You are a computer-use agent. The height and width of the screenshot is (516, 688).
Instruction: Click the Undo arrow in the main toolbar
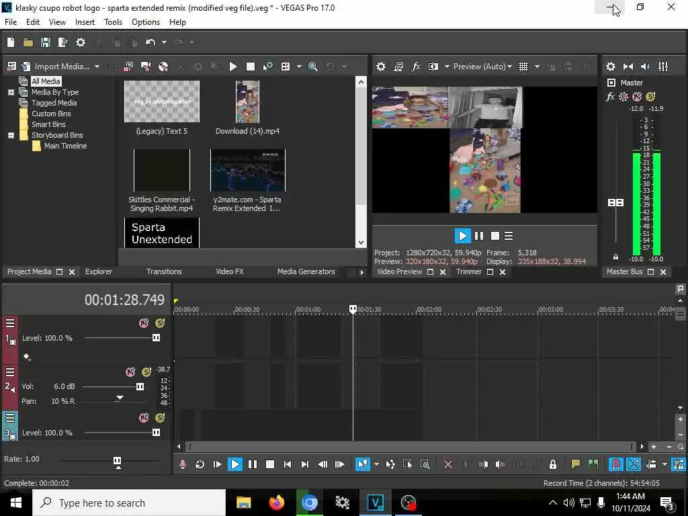150,42
